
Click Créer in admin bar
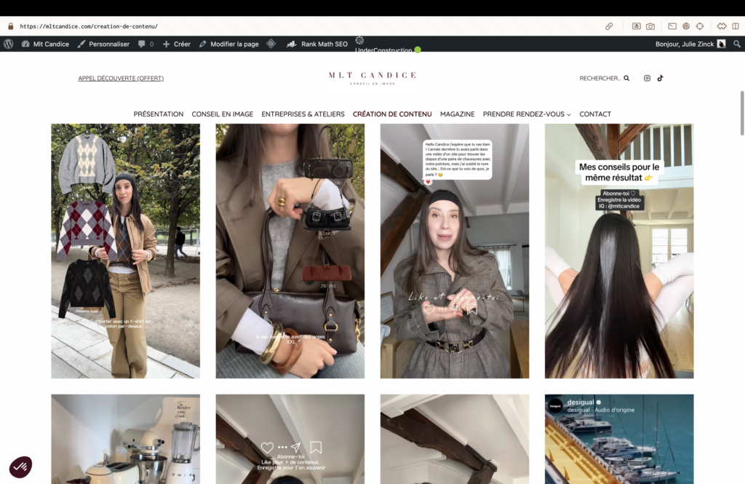click(176, 44)
